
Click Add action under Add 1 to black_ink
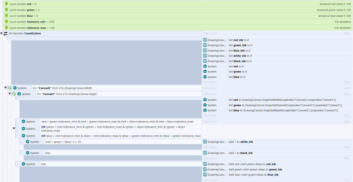point(210,158)
